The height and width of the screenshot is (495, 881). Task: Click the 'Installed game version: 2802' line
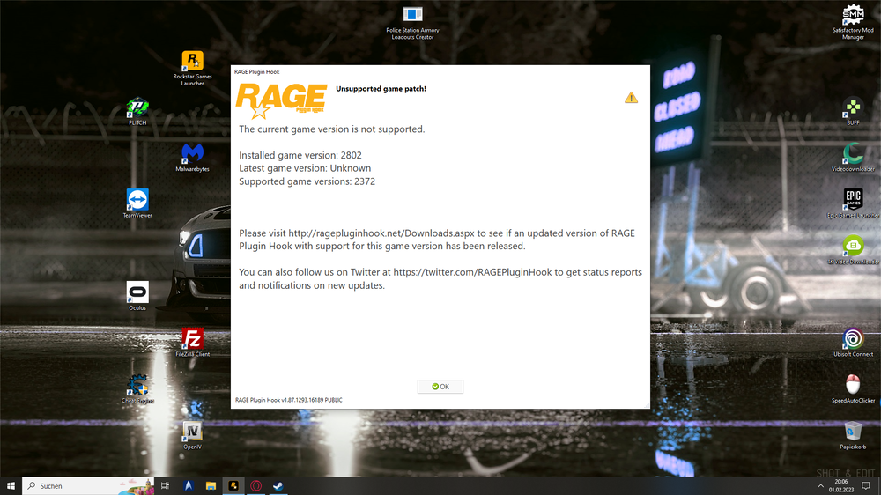pyautogui.click(x=300, y=155)
